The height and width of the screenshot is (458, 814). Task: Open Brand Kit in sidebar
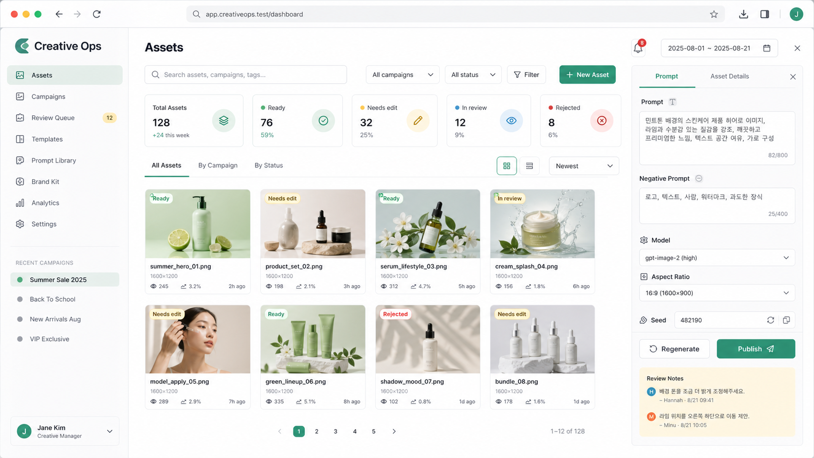[45, 182]
